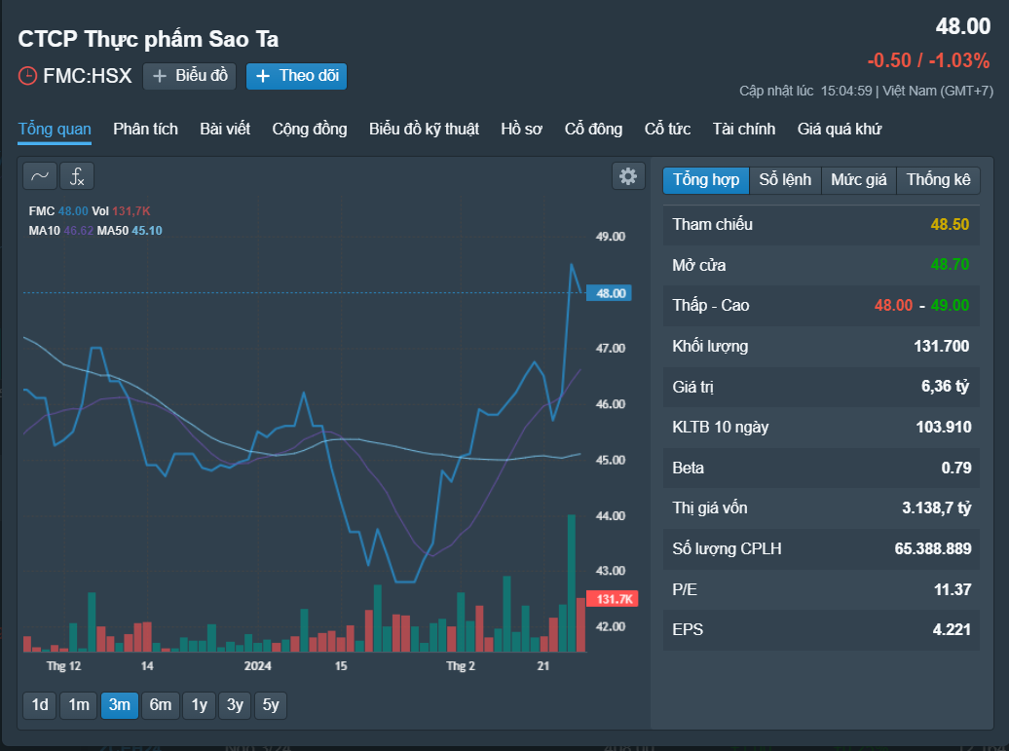Image resolution: width=1009 pixels, height=751 pixels.
Task: Open the fx indicators function icon
Action: point(77,176)
